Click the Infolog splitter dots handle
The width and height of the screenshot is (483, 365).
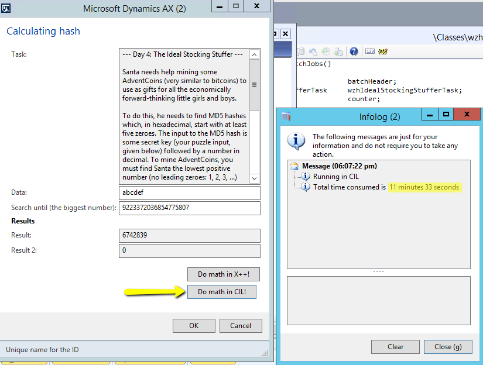378,271
